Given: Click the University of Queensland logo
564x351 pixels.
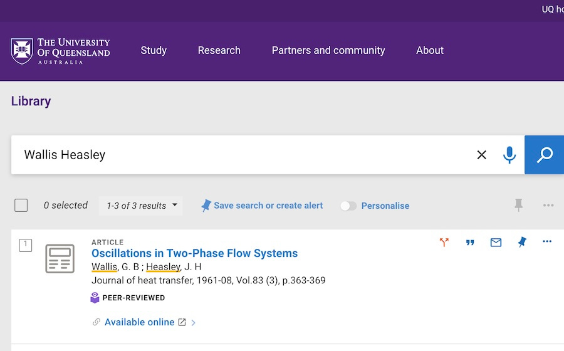Looking at the screenshot, I should tap(60, 51).
